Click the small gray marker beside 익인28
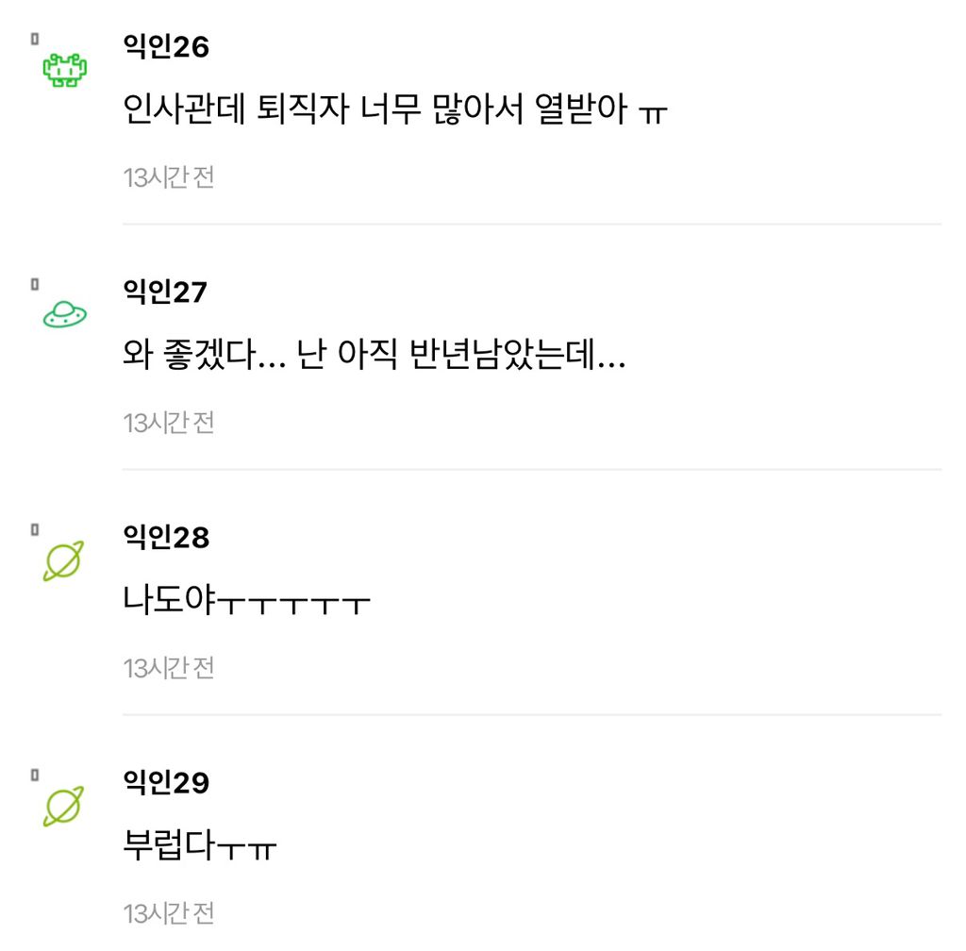The width and height of the screenshot is (966, 951). pyautogui.click(x=35, y=529)
